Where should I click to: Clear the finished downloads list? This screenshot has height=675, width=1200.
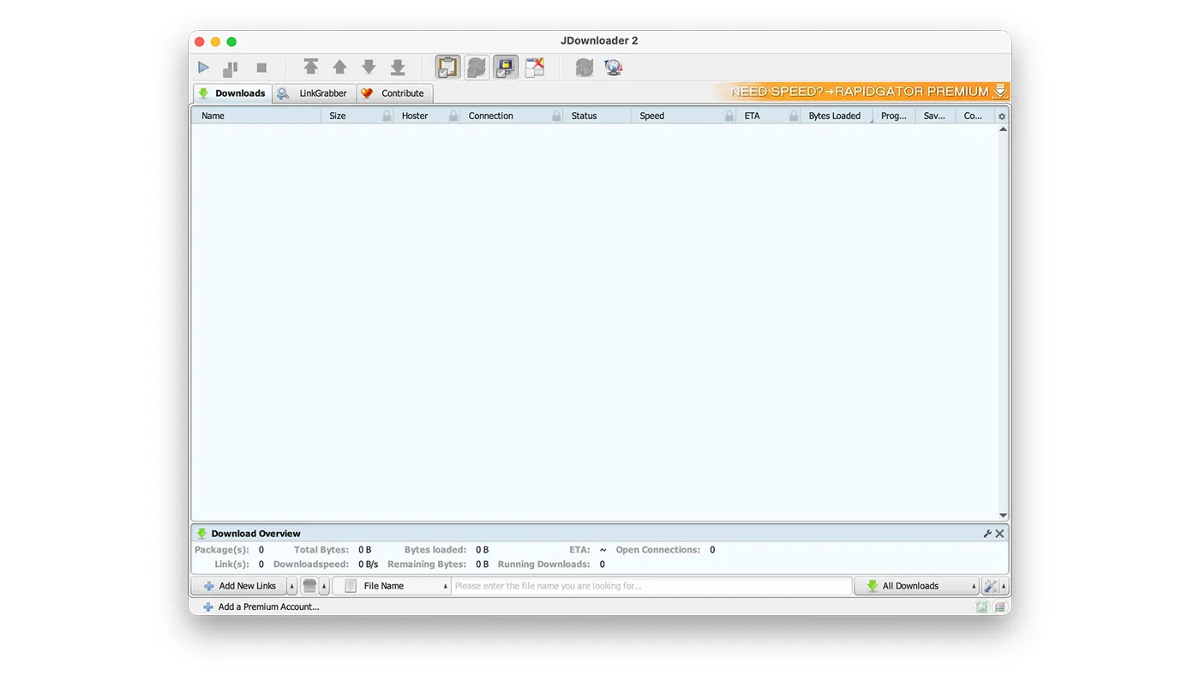click(x=535, y=67)
